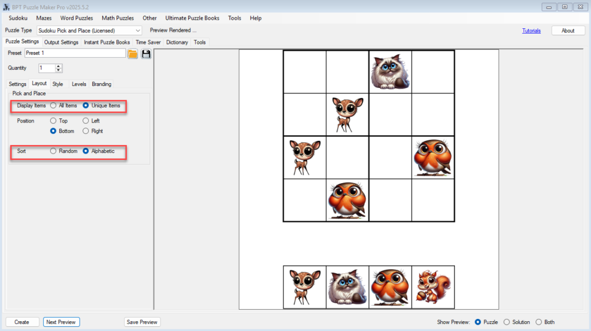Open the Ultimate Puzzle Books menu
Viewport: 591px width, 331px height.
tap(192, 18)
